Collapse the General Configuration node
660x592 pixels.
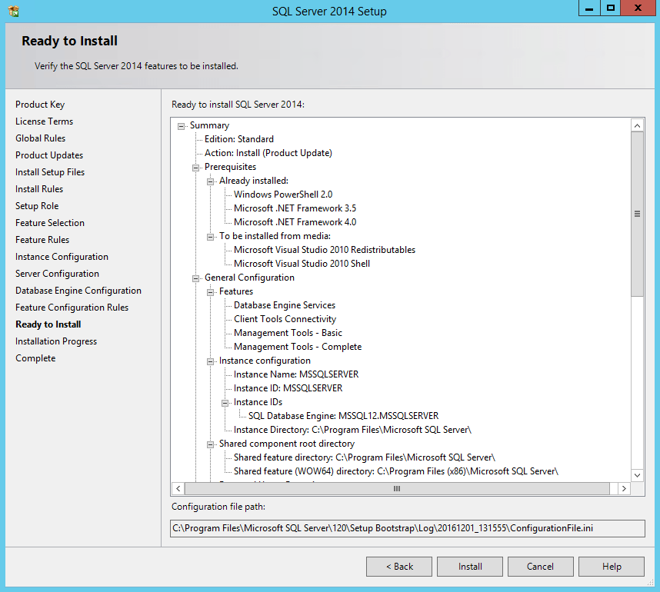point(195,278)
